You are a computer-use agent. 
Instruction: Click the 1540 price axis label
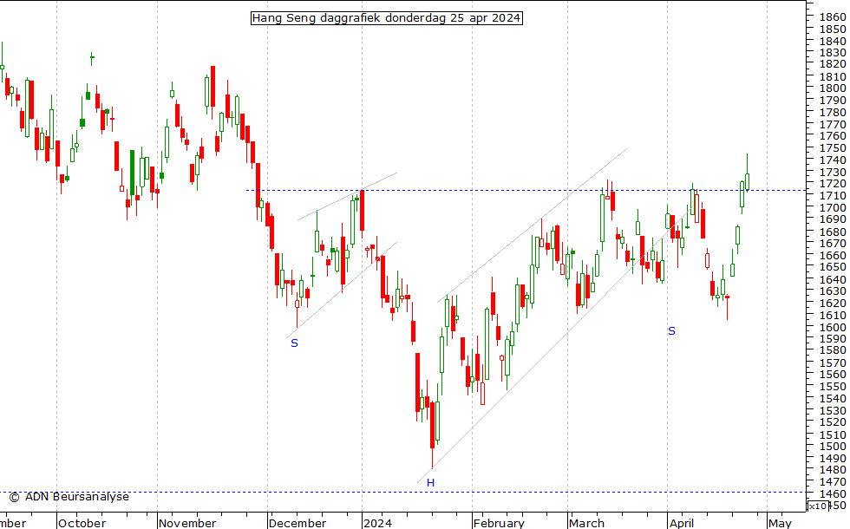coord(833,398)
